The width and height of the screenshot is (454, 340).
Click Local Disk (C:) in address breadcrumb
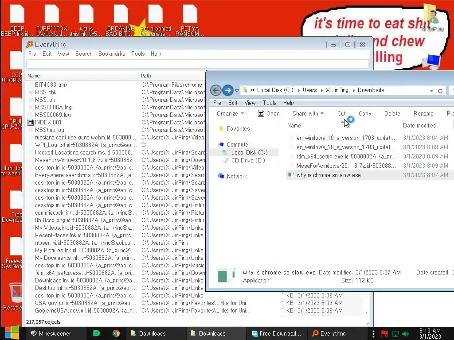[275, 90]
